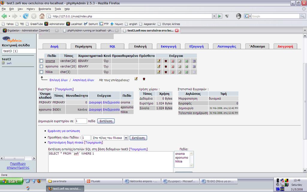Open the Bookmarks menu
The image size is (307, 192).
pos(45,9)
